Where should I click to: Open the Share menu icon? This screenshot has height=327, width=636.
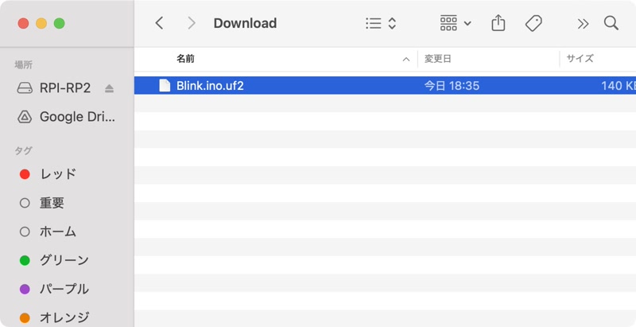(498, 23)
